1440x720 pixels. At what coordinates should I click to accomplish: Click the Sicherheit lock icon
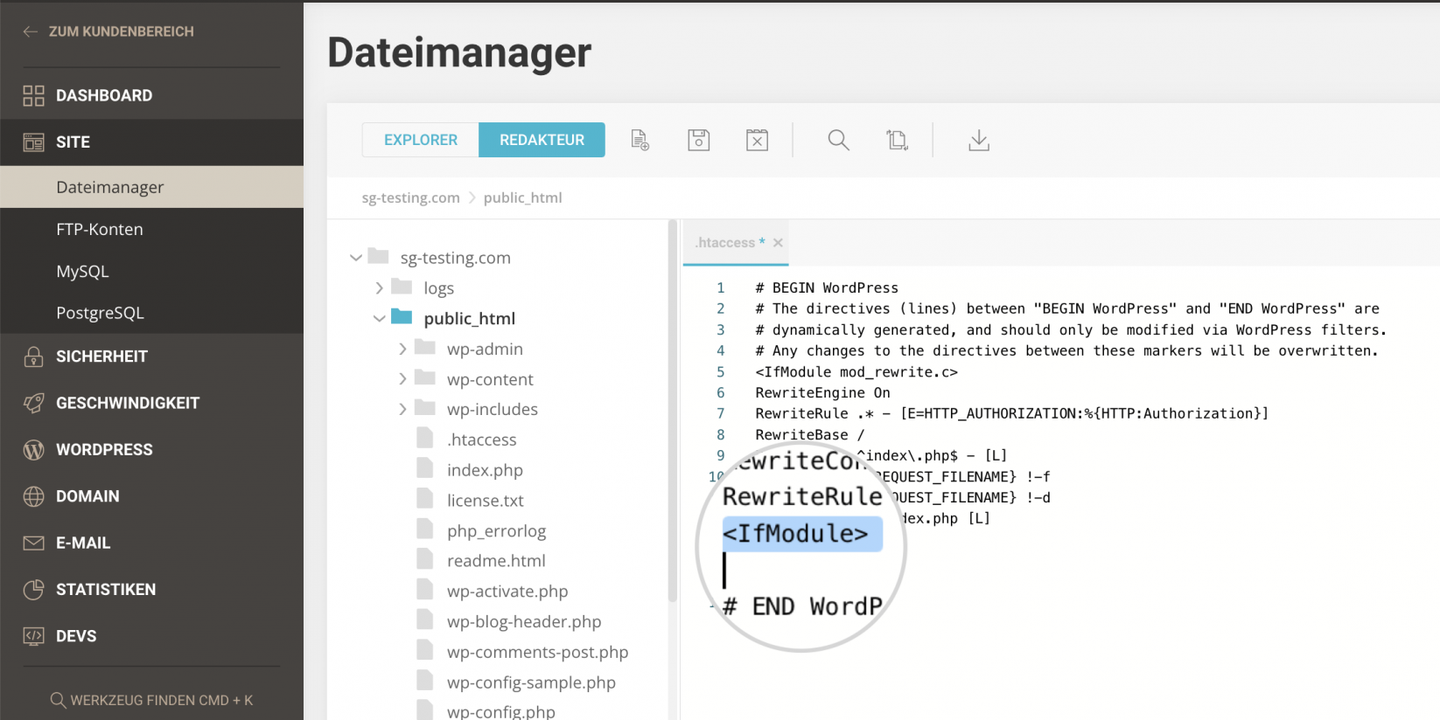click(x=33, y=357)
